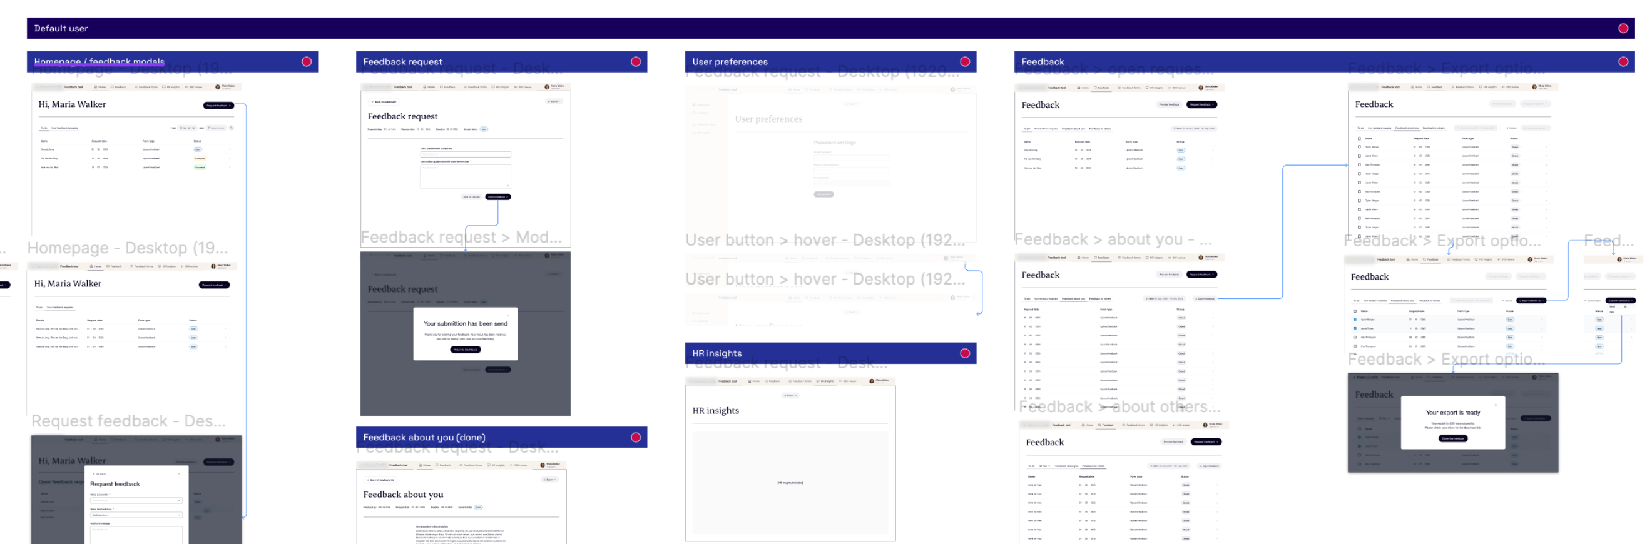
Task: Select 'Your feedback requests' tab in lower Homepage frame
Action: [60, 307]
